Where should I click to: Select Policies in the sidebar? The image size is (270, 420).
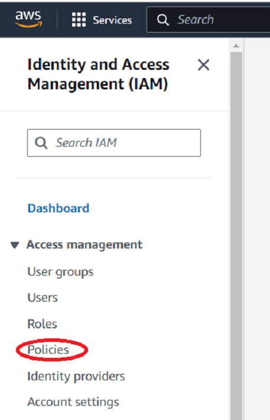(48, 350)
